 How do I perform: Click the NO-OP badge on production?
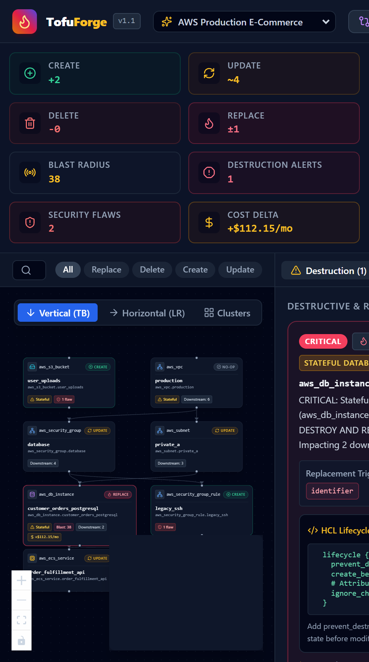[x=226, y=367]
